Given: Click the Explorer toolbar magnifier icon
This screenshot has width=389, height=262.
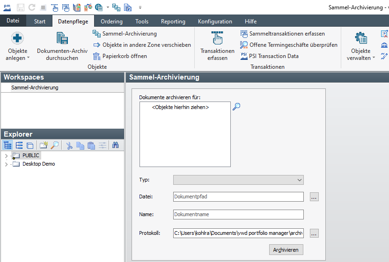Looking at the screenshot, I should click(55, 146).
